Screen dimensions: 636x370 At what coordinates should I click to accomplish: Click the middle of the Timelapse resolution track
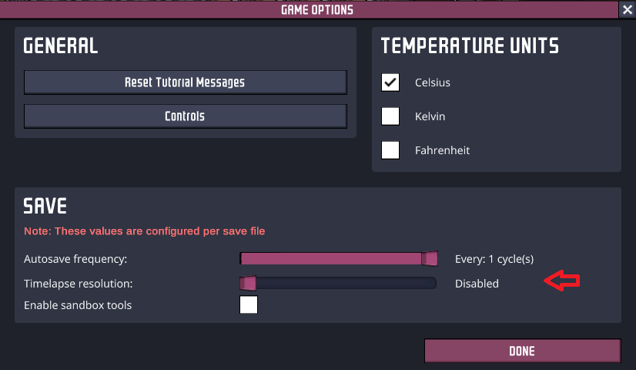(338, 283)
